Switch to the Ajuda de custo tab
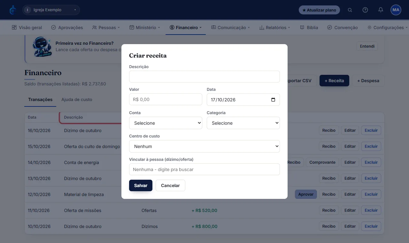The width and height of the screenshot is (409, 243). click(x=77, y=100)
